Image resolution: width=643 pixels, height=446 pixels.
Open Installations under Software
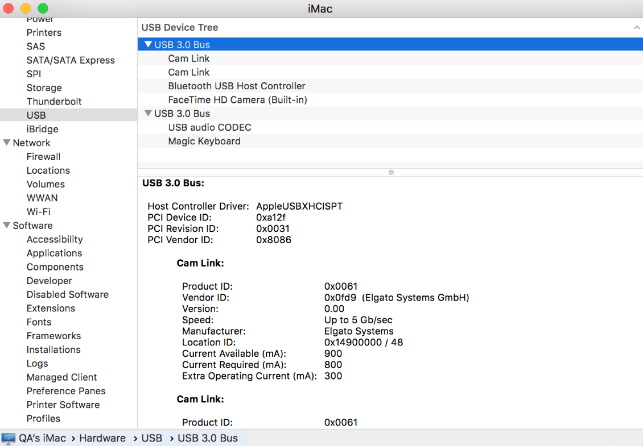coord(53,350)
